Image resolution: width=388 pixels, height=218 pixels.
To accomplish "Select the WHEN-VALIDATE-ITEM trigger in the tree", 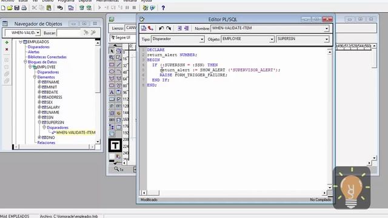I will coord(76,133).
